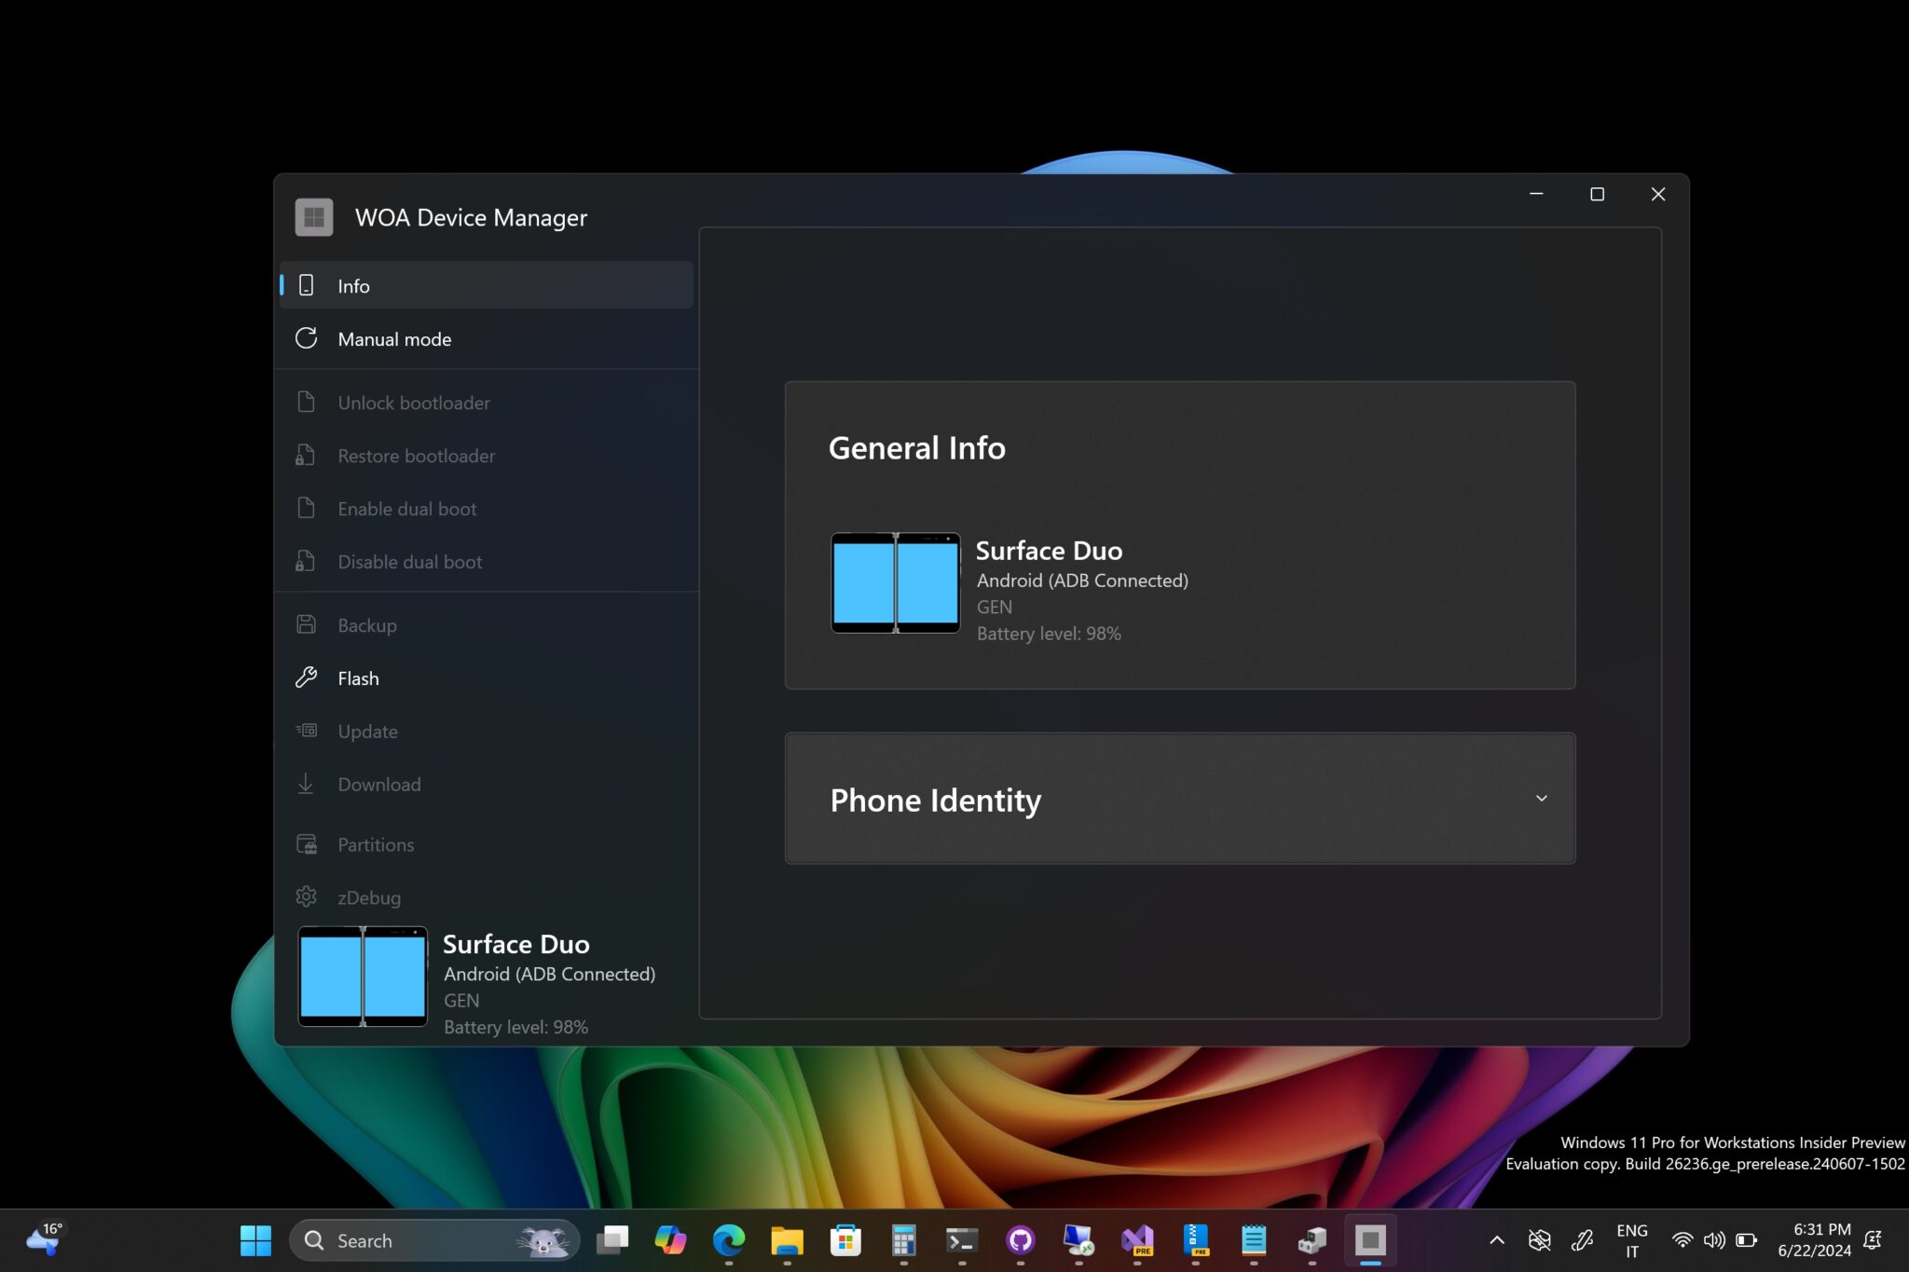Open zDebug via its gear icon
This screenshot has width=1909, height=1272.
point(307,896)
